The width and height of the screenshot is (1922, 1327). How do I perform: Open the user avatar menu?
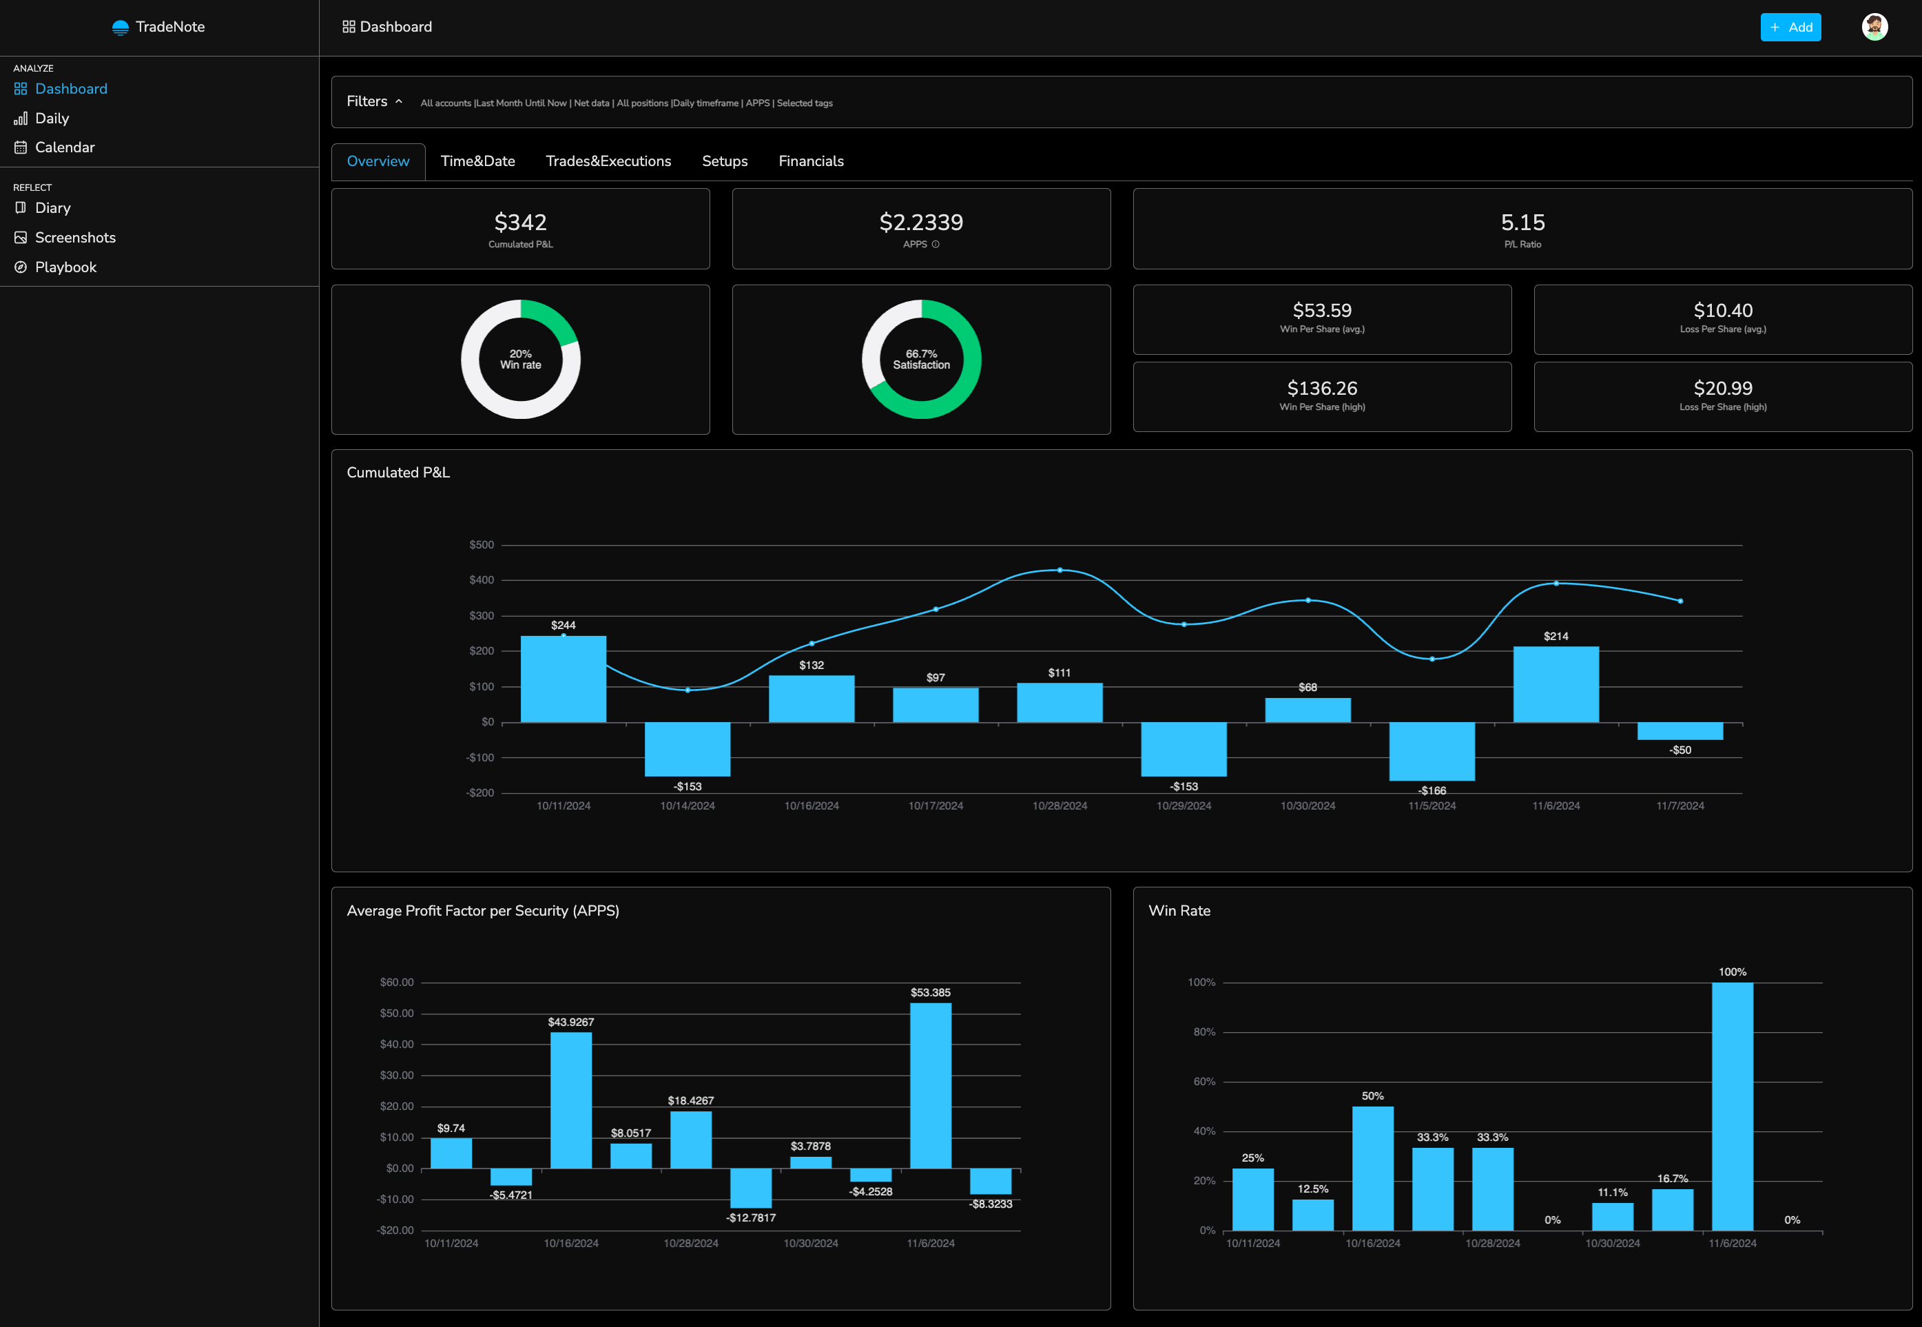[1874, 28]
